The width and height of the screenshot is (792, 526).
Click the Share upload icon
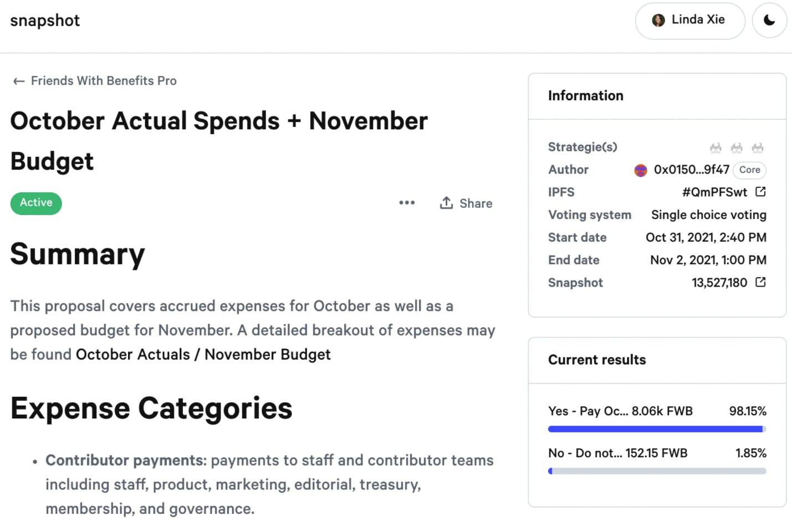coord(446,203)
